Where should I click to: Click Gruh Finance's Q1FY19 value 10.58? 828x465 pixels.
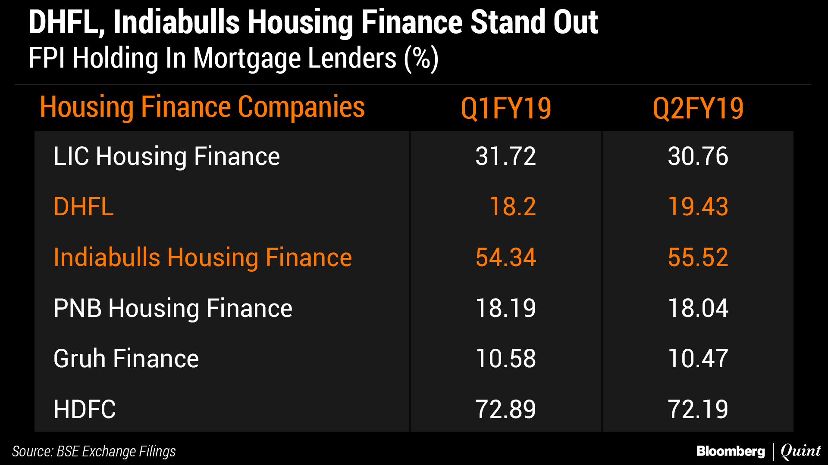[x=505, y=359]
